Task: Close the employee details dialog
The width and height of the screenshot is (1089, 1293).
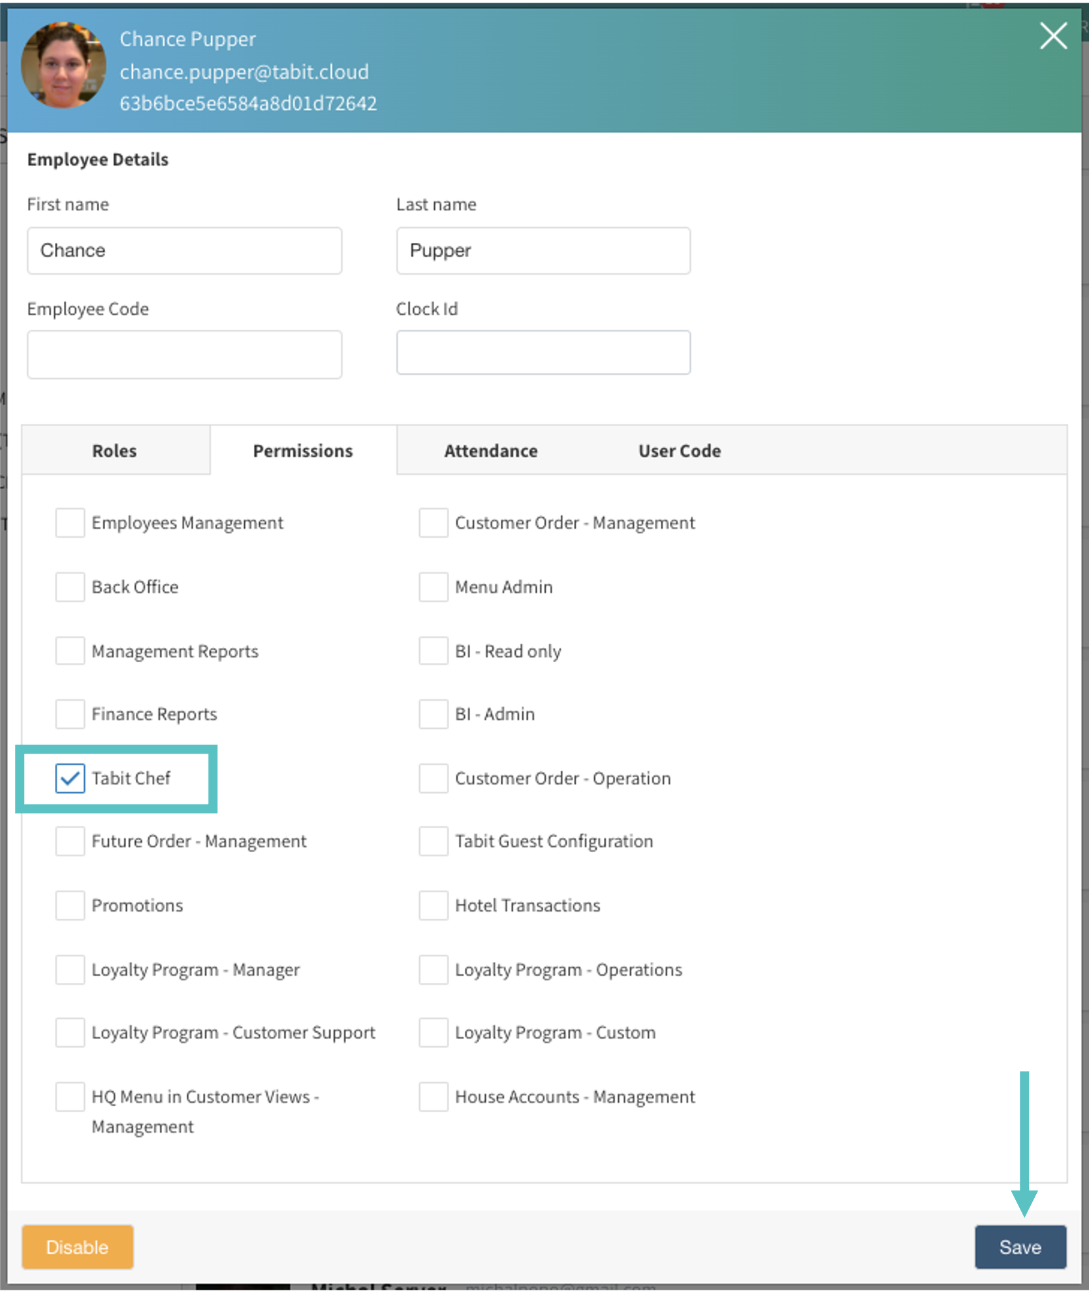Action: click(1052, 36)
